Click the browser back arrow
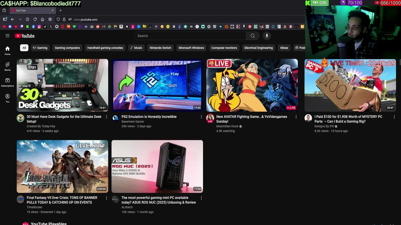 point(13,19)
